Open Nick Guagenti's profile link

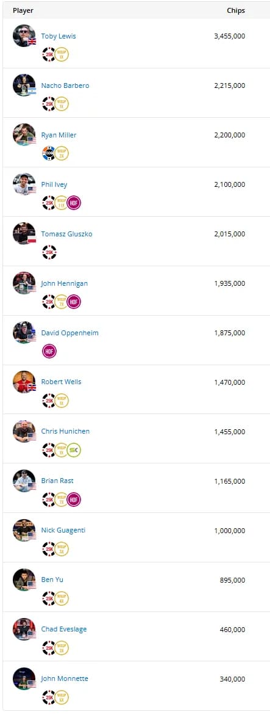[x=63, y=530]
